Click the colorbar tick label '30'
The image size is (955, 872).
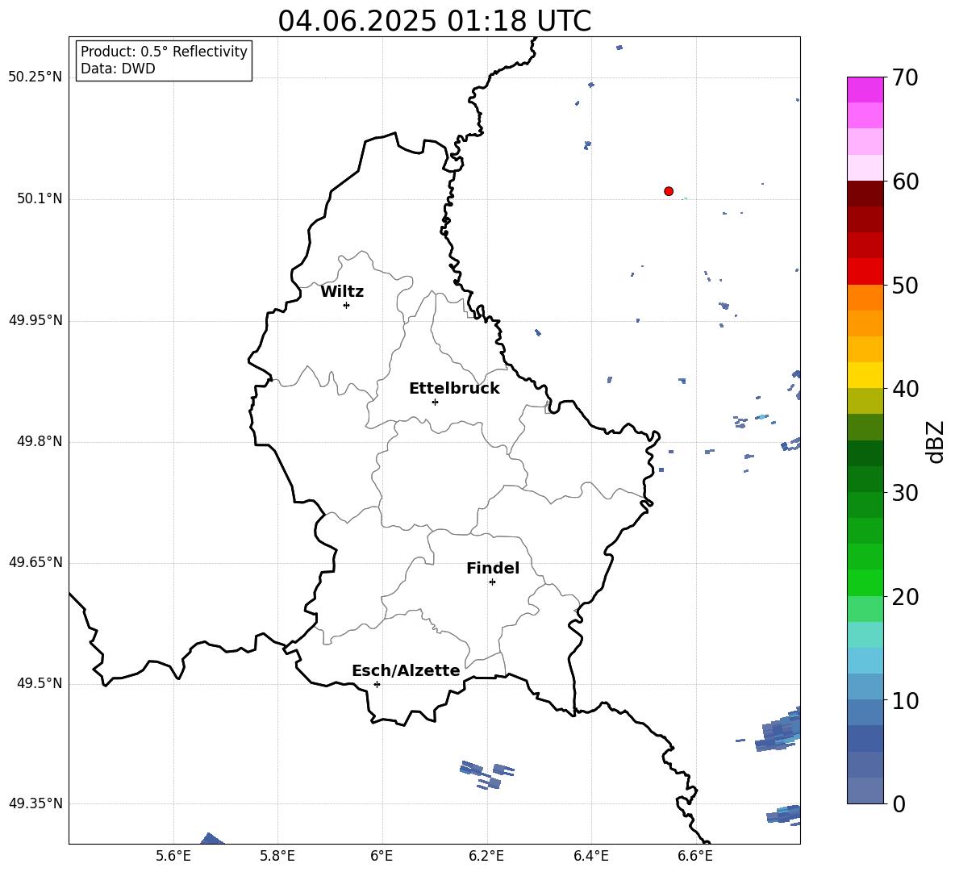(x=905, y=493)
